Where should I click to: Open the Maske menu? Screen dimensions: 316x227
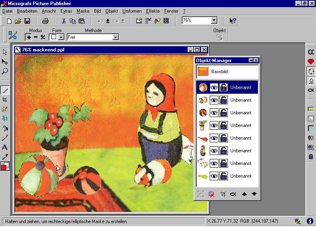click(x=83, y=11)
